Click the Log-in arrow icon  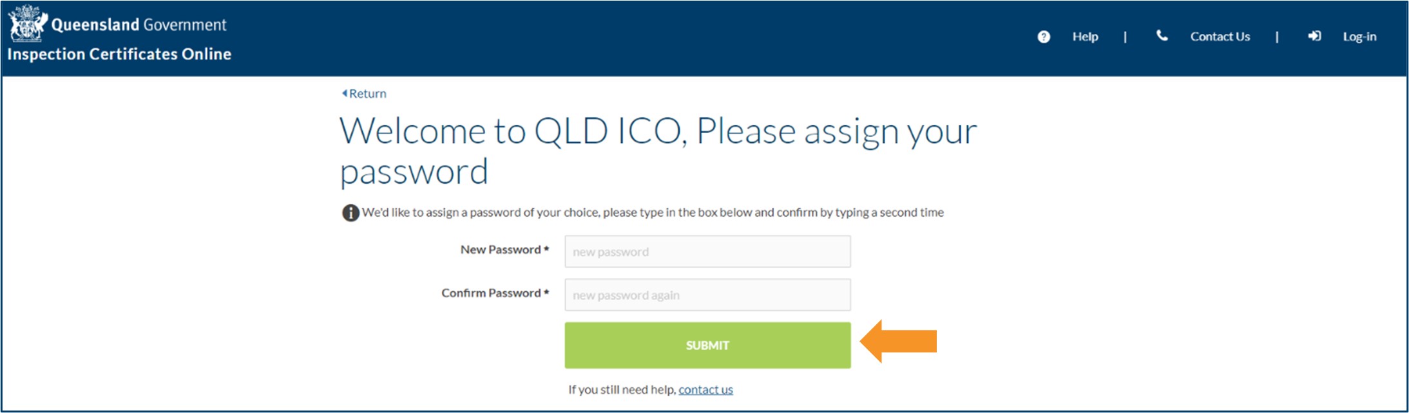click(x=1314, y=37)
